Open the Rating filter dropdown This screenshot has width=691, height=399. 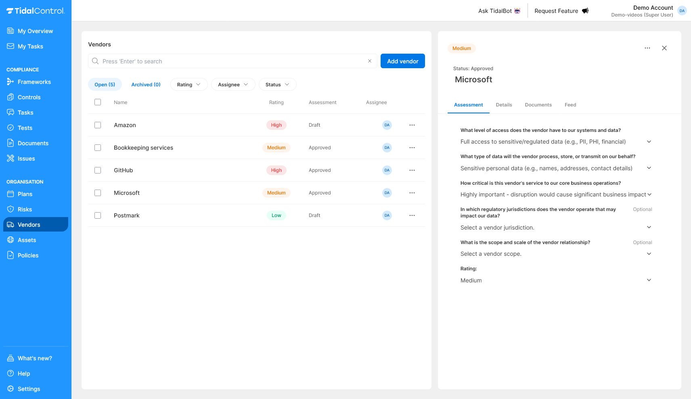point(188,84)
